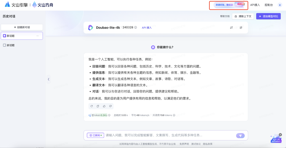The width and height of the screenshot is (286, 148).
Task: Open the 测试协议 link
Action: pyautogui.click(x=196, y=144)
